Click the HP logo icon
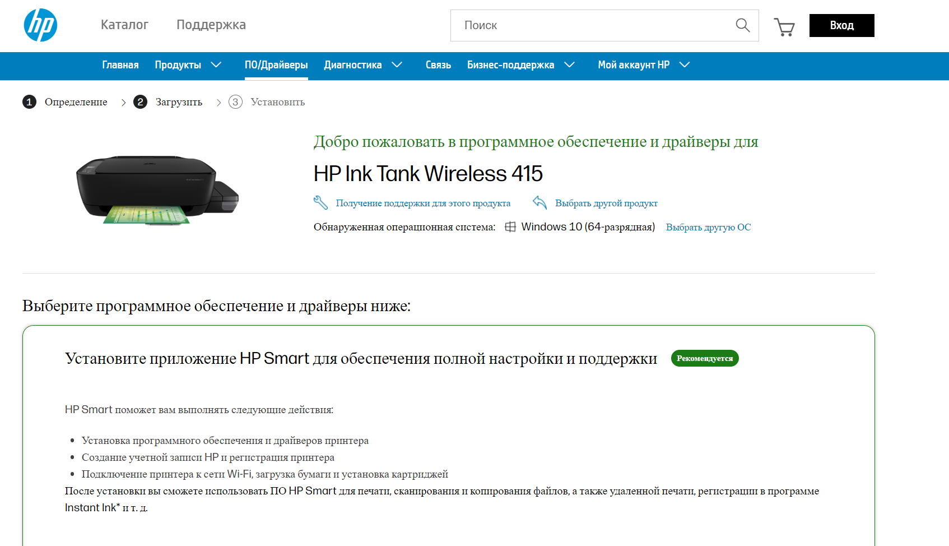 point(40,25)
